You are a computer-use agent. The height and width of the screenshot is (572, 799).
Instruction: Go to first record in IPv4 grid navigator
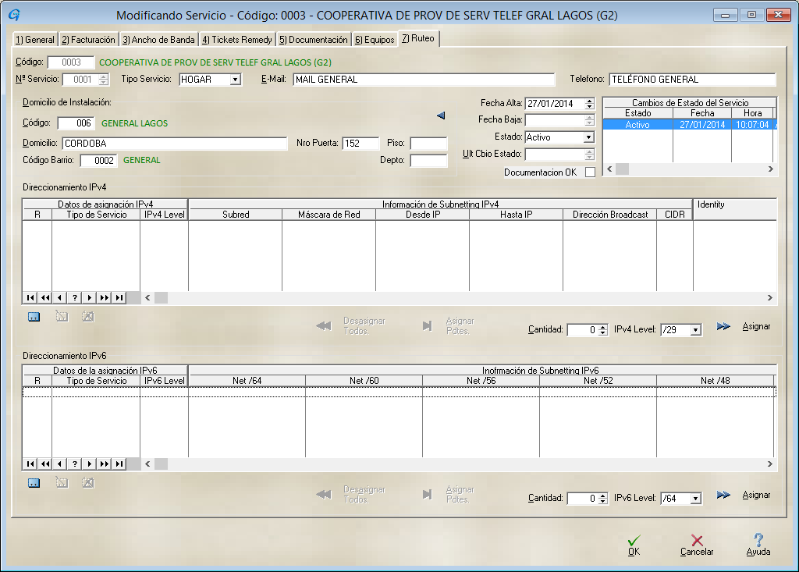30,298
